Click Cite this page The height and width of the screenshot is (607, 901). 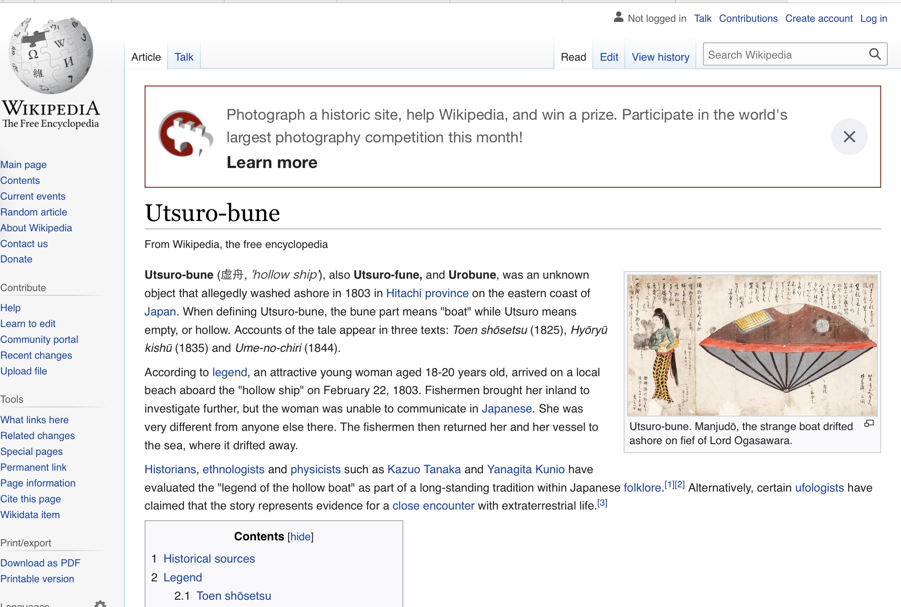pos(31,499)
